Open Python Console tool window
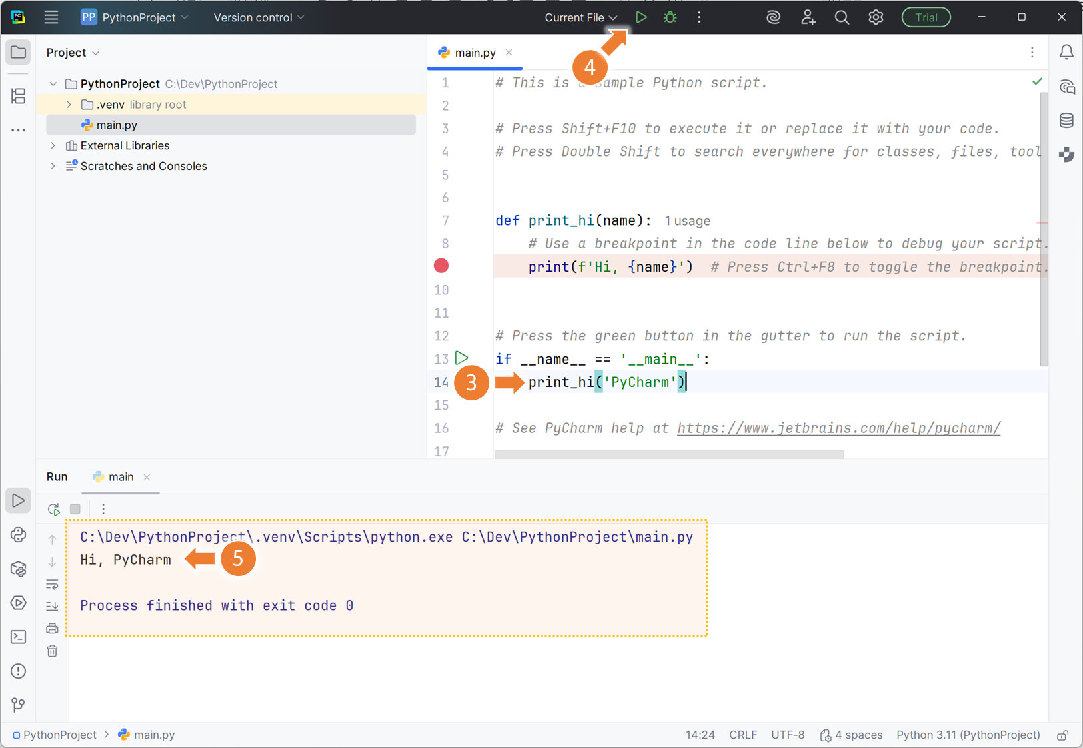 [19, 535]
